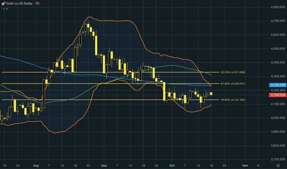Click the Gold vs US Dollar title
Viewport: 287px width, 169px height.
(x=19, y=4)
